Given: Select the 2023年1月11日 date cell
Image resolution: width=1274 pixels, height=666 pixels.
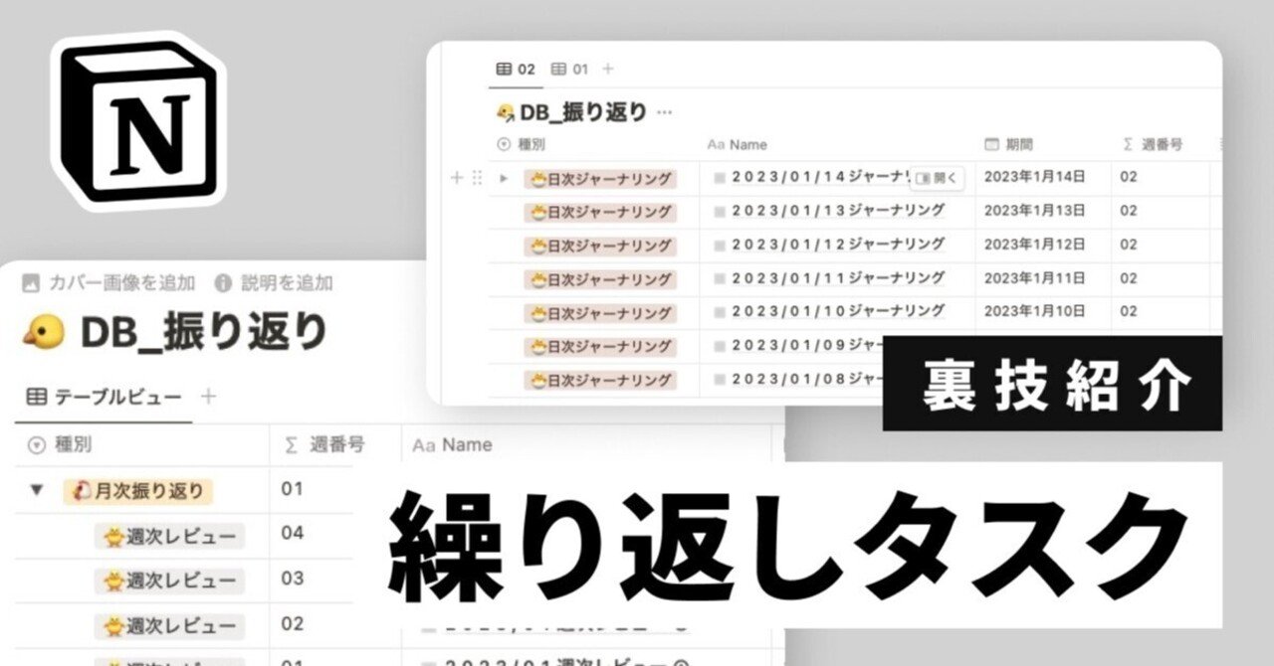Looking at the screenshot, I should click(x=1034, y=277).
